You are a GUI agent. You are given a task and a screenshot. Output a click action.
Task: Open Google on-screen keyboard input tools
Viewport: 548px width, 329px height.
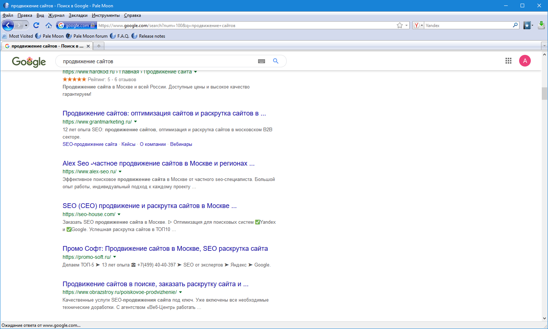pos(261,61)
